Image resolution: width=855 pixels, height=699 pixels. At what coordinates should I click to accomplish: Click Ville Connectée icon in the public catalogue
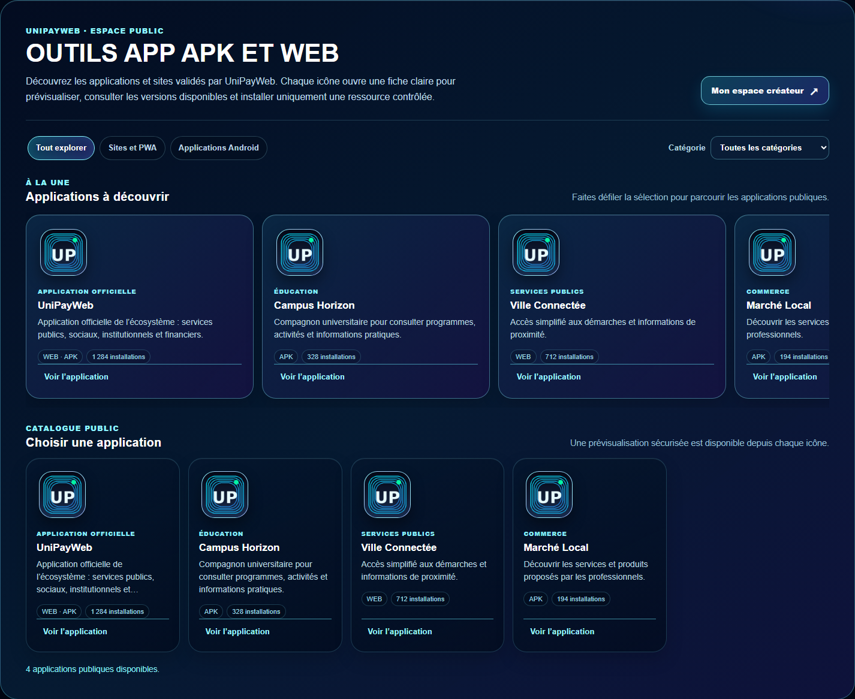pyautogui.click(x=387, y=495)
